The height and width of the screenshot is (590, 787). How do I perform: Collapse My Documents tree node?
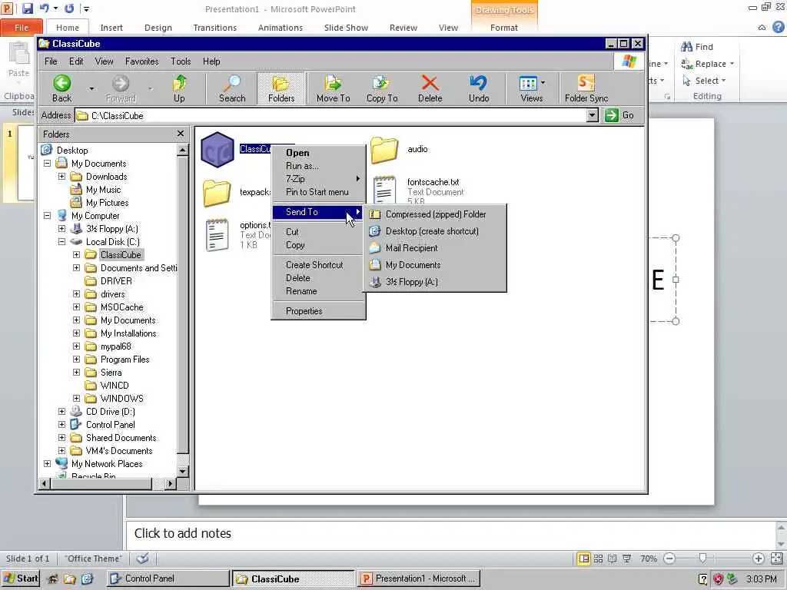(x=47, y=164)
